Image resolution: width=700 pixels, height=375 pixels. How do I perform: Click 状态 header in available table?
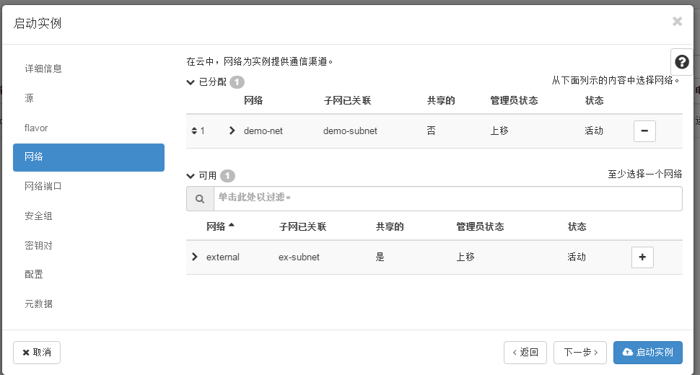pyautogui.click(x=577, y=227)
